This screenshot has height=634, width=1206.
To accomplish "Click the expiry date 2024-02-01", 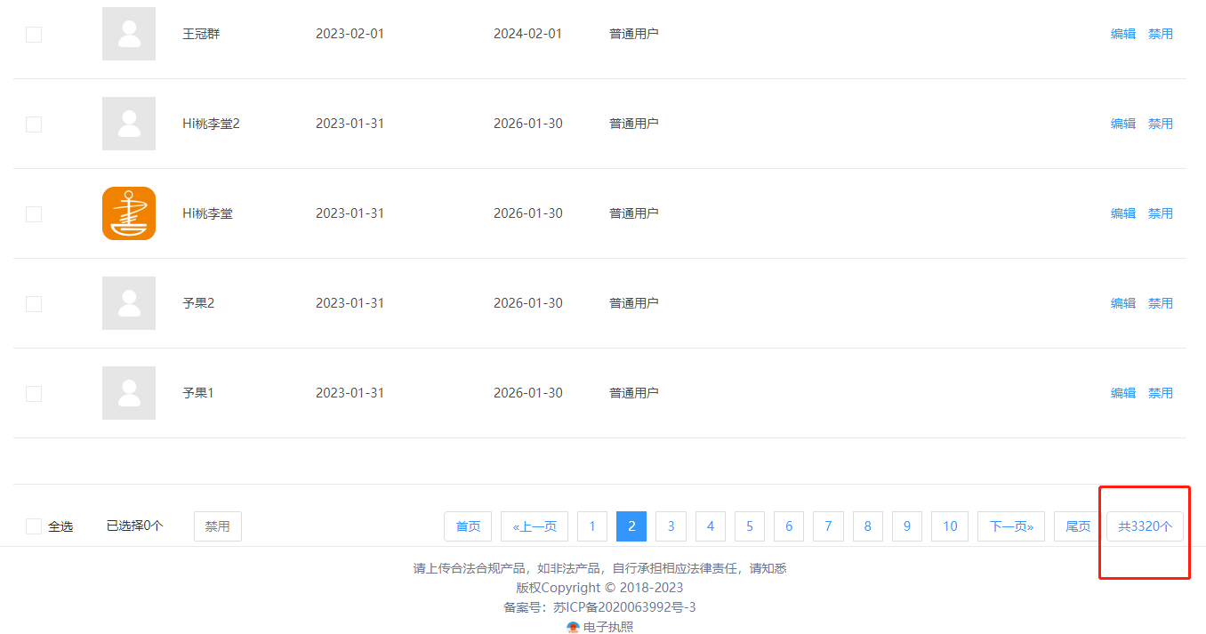I will (x=528, y=34).
